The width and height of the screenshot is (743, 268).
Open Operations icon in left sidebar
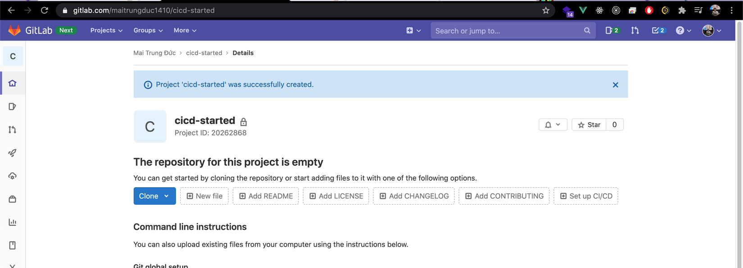click(x=12, y=176)
